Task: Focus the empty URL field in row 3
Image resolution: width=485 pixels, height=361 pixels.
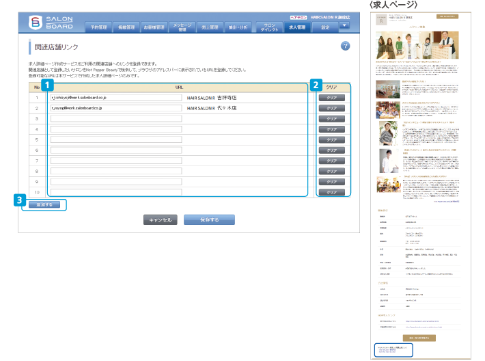Action: coord(116,119)
